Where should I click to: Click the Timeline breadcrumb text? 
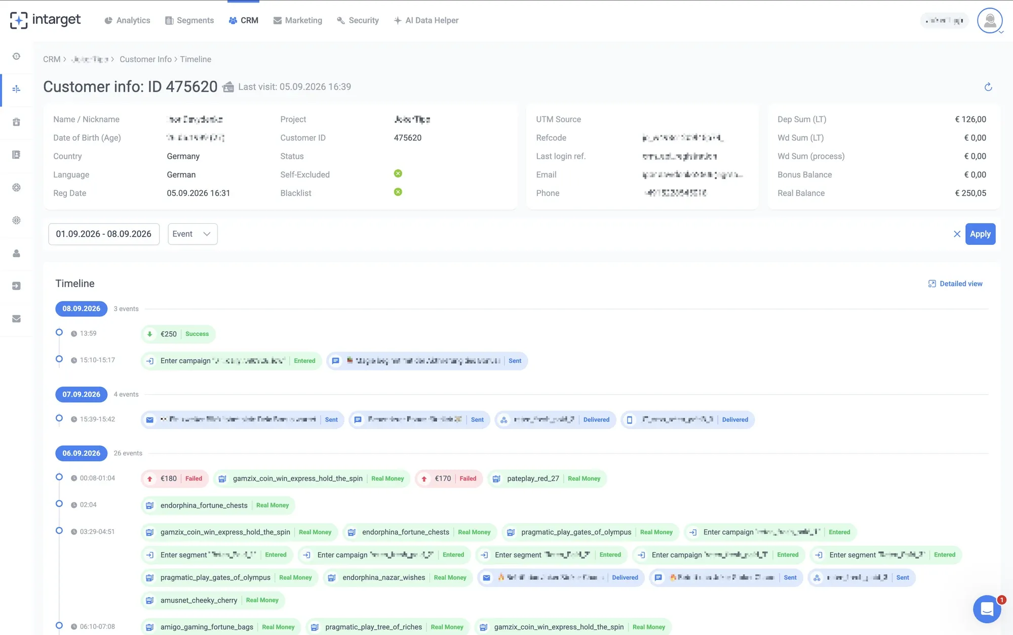[x=196, y=59]
